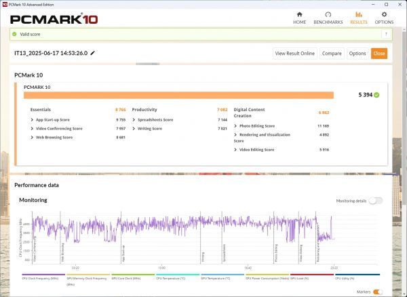
Task: Click the Valid score banner text
Action: point(30,34)
